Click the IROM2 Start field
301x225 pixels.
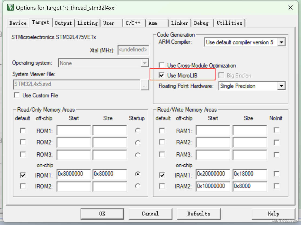point(74,187)
